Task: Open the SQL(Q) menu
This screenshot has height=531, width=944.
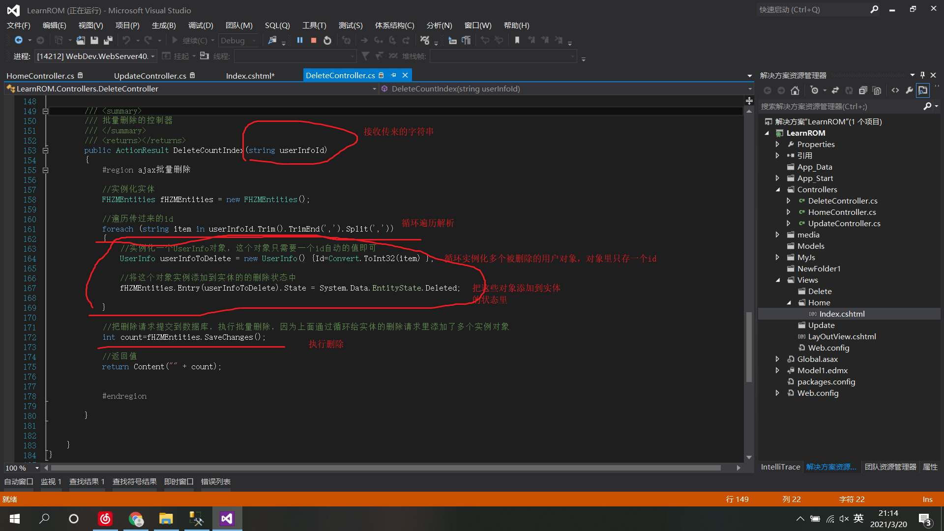Action: (277, 25)
